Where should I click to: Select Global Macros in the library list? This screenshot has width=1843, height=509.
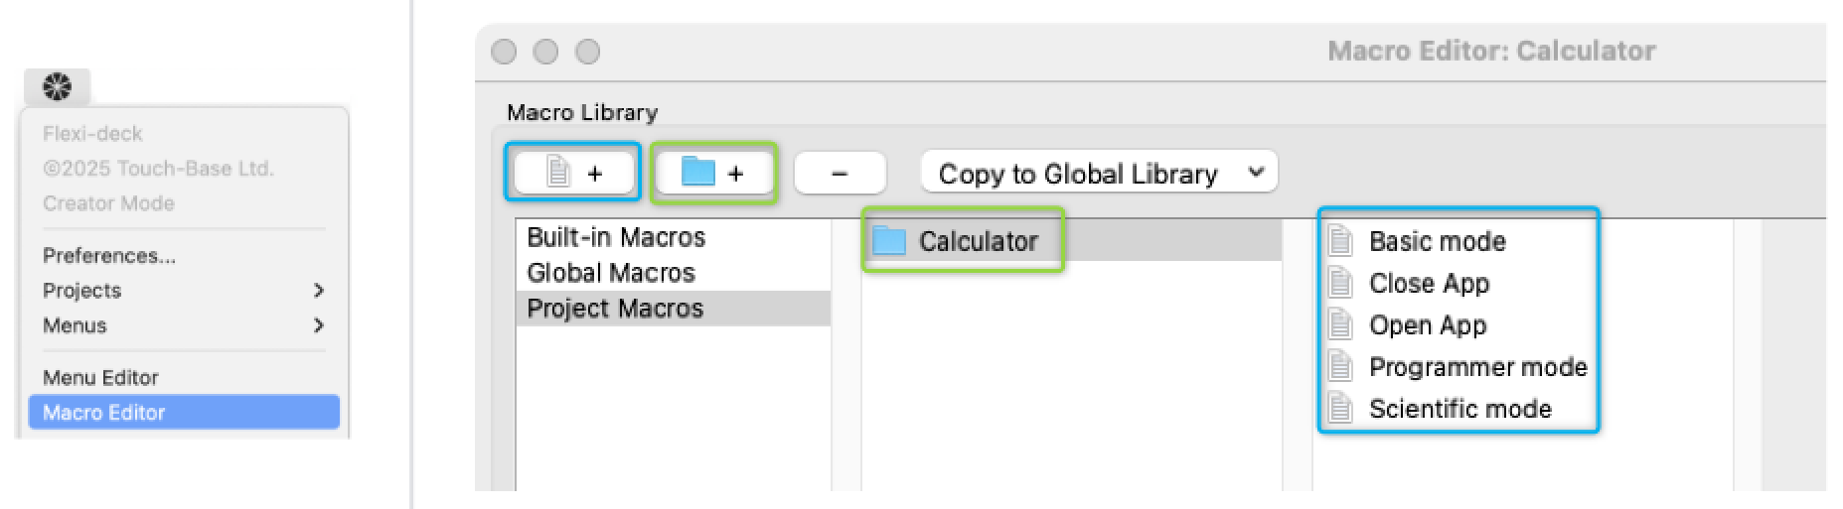611,273
